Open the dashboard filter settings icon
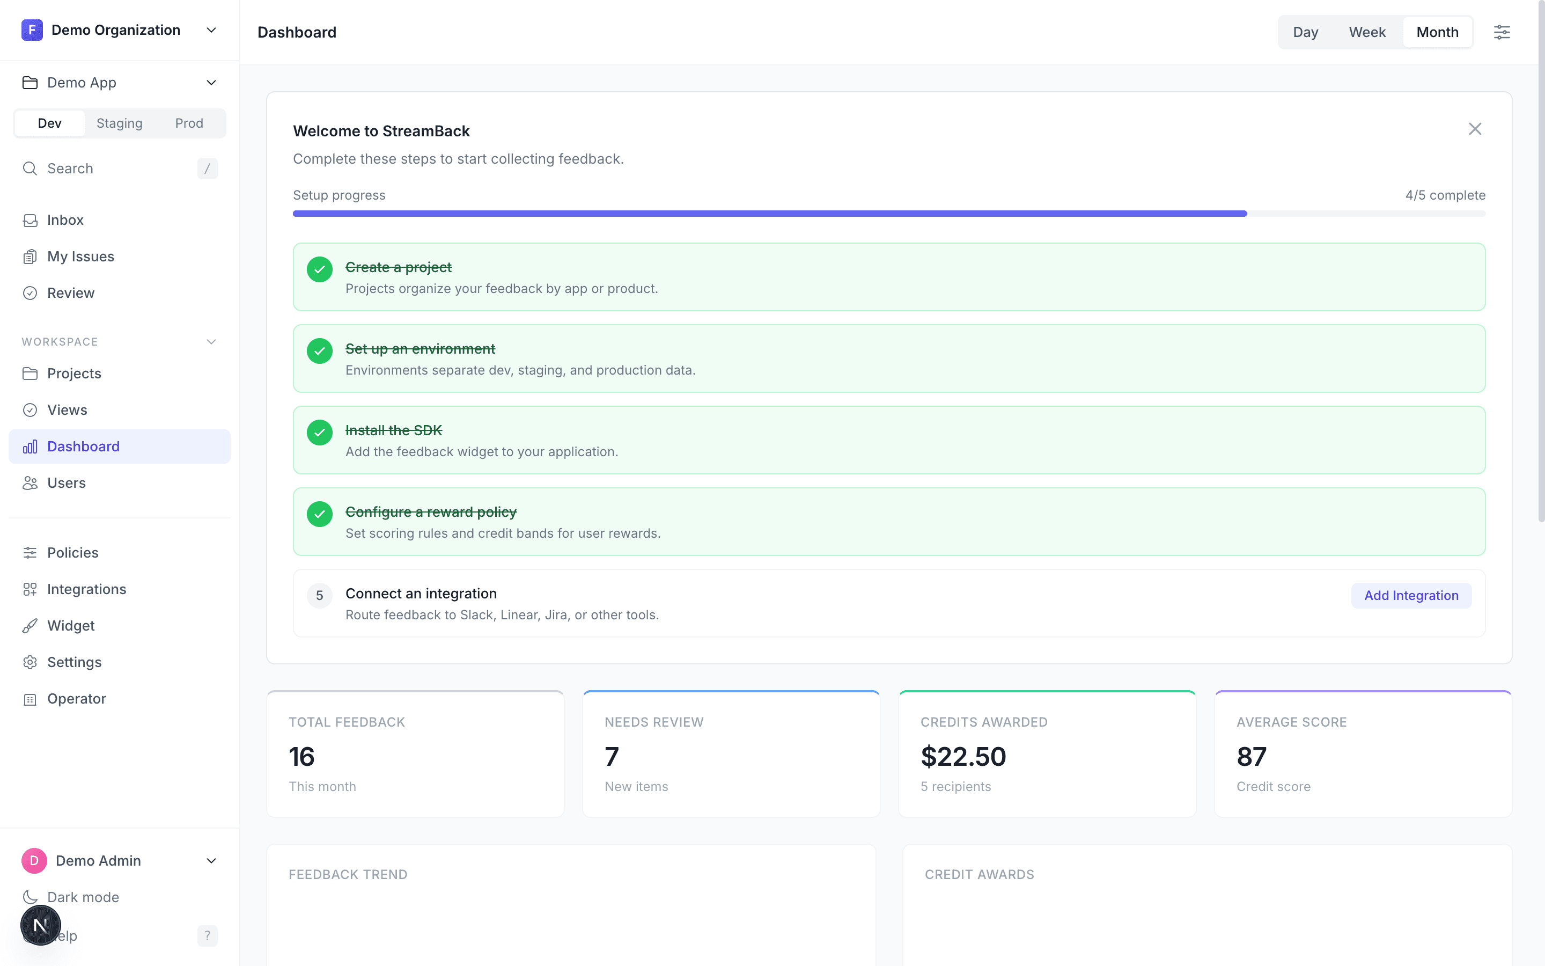Viewport: 1545px width, 966px height. pyautogui.click(x=1502, y=31)
